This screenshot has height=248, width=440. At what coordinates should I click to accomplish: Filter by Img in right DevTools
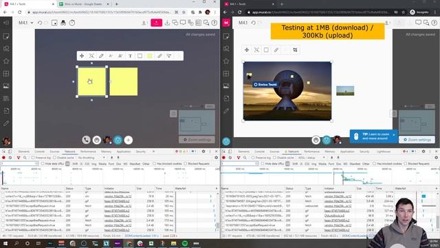(313, 164)
